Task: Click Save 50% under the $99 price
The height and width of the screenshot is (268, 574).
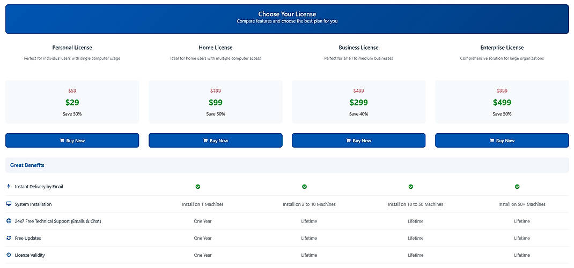Action: pyautogui.click(x=216, y=114)
